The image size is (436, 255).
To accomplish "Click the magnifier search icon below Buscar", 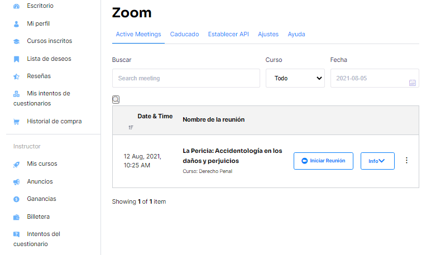I will (x=116, y=99).
